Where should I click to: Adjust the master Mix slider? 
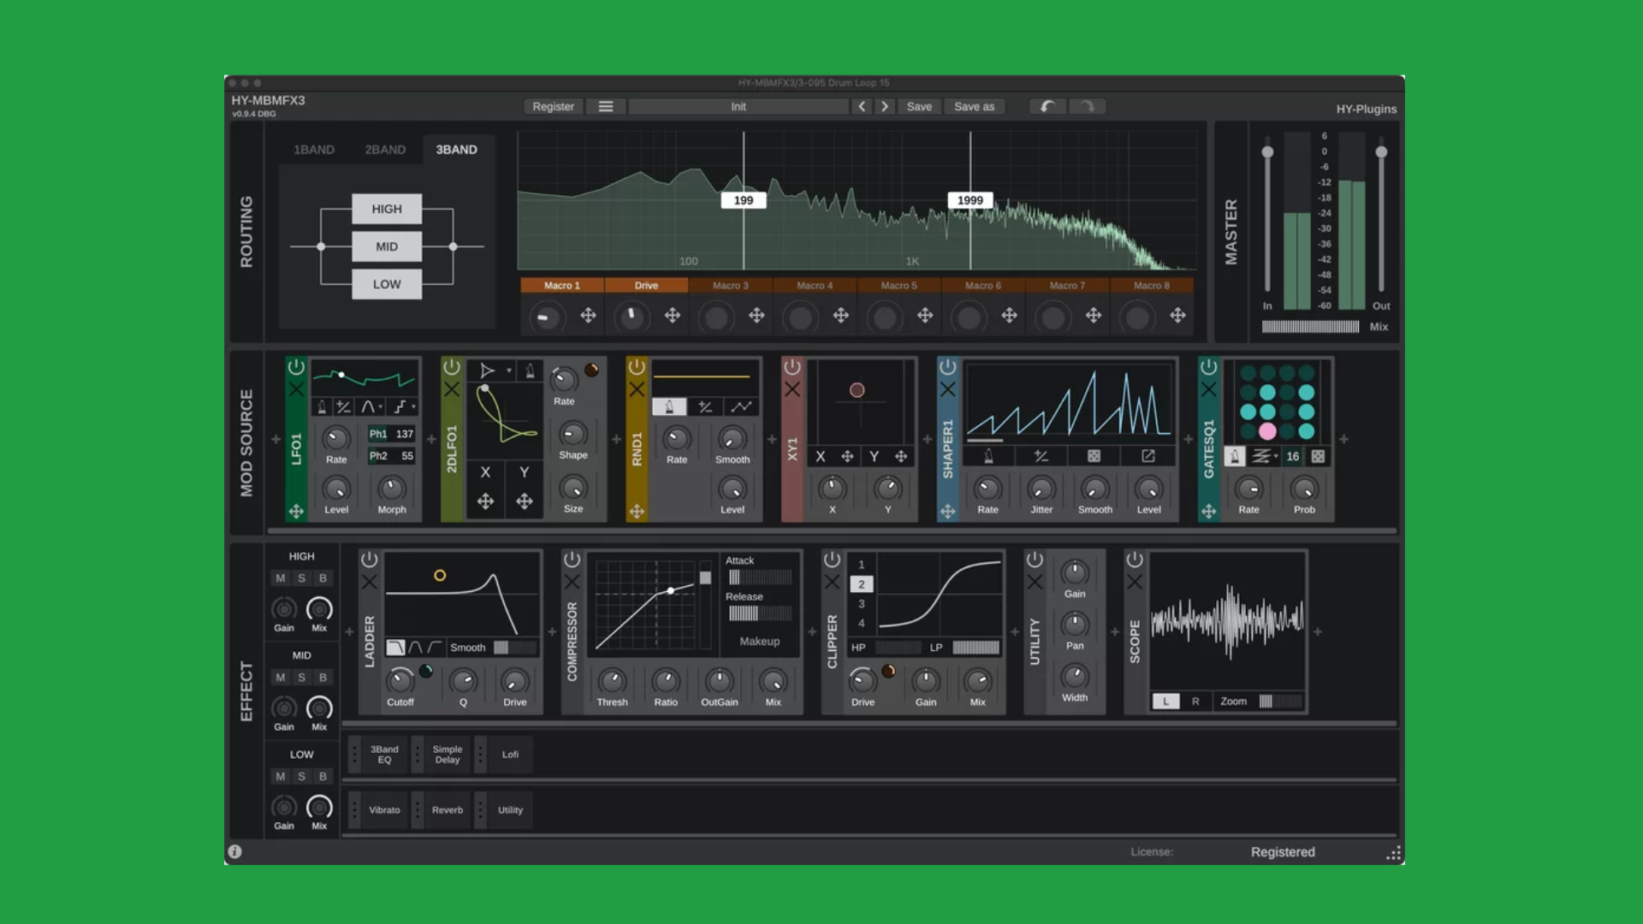1310,327
